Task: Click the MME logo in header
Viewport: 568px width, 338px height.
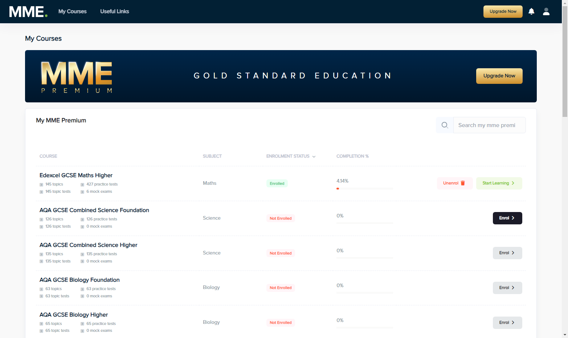Action: (x=28, y=12)
